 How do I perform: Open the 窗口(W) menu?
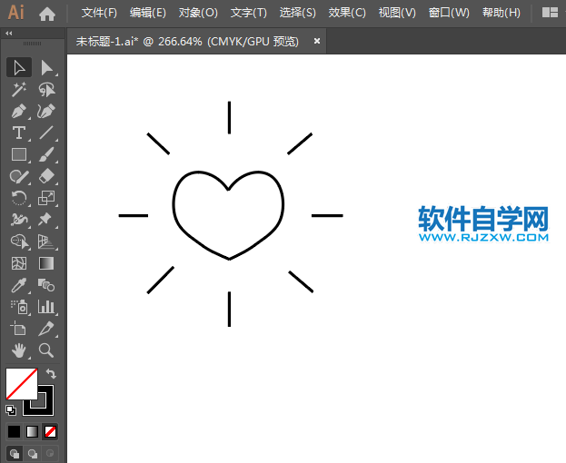pos(449,13)
